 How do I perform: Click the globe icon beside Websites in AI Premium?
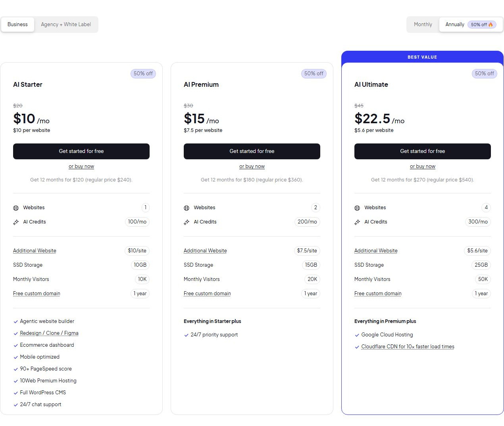[x=187, y=208]
